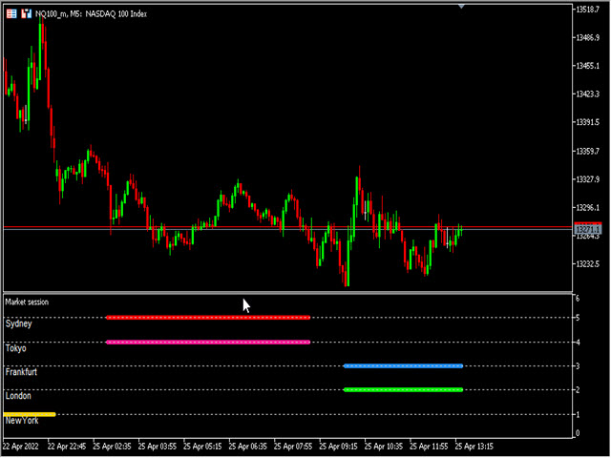The height and width of the screenshot is (458, 611).
Task: Click the red horizontal price line
Action: coord(287,227)
